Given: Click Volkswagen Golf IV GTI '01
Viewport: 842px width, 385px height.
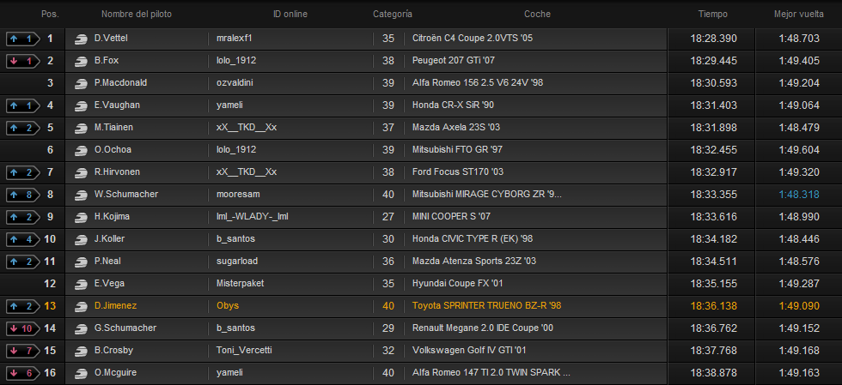Looking at the screenshot, I should pos(469,351).
